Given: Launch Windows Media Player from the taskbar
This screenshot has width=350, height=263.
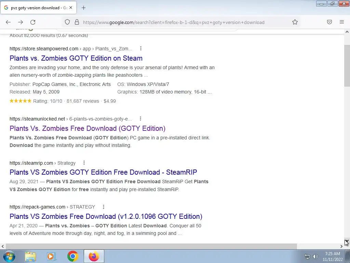Looking at the screenshot, I should pos(51,256).
